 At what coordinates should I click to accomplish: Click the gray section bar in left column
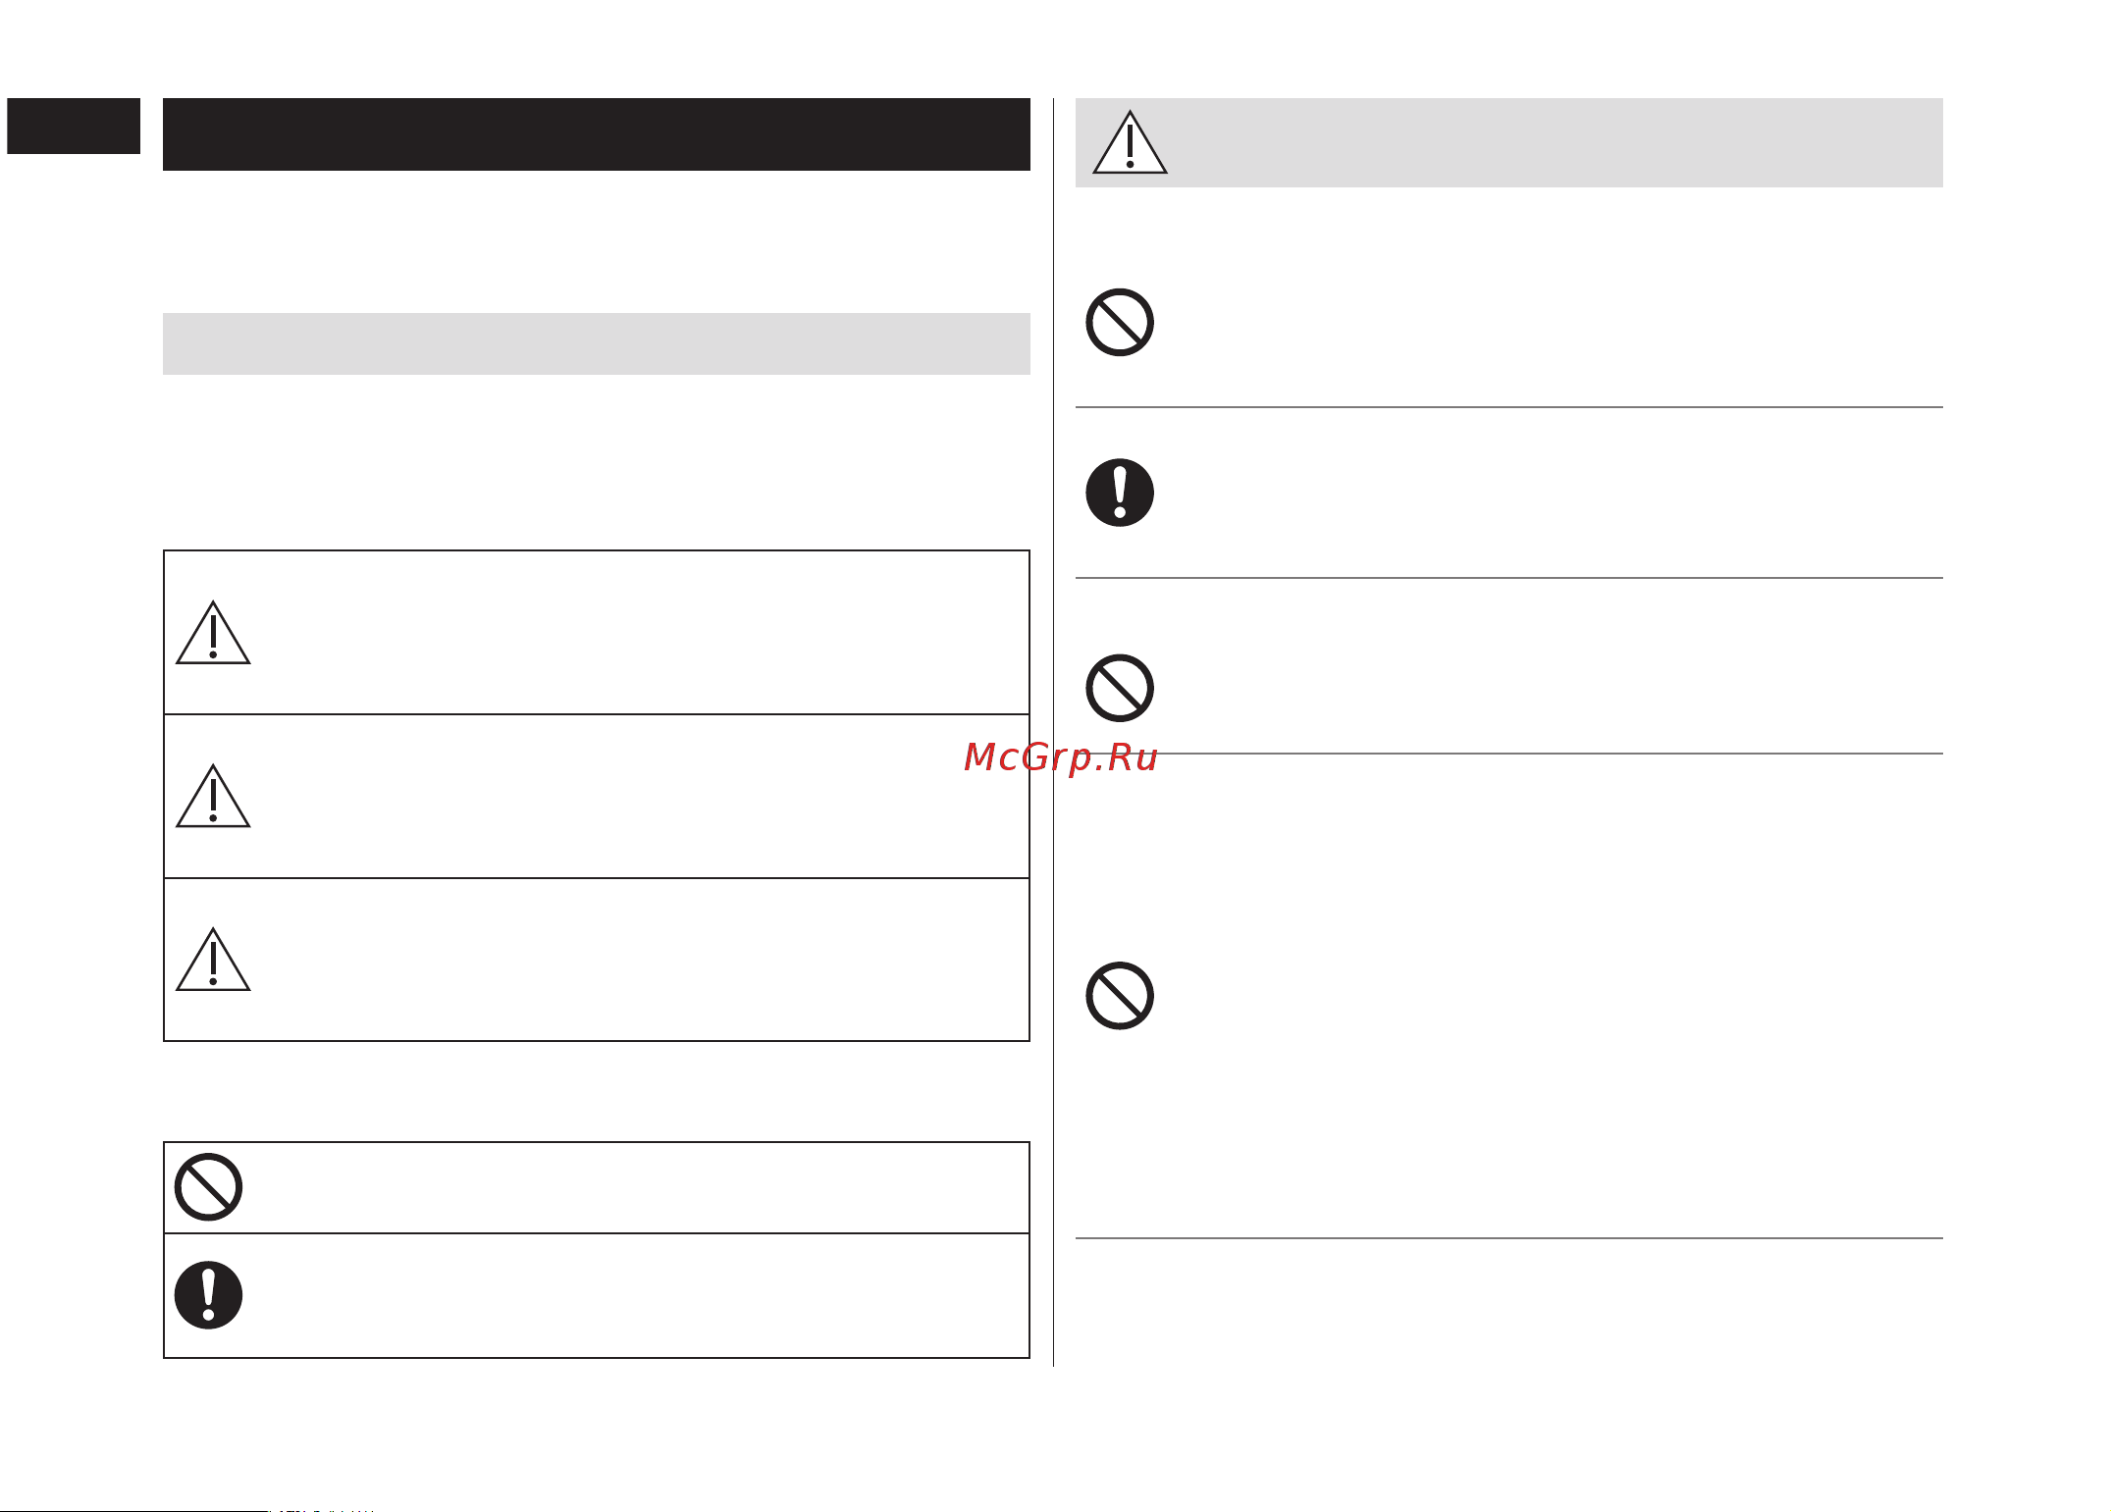tap(597, 343)
